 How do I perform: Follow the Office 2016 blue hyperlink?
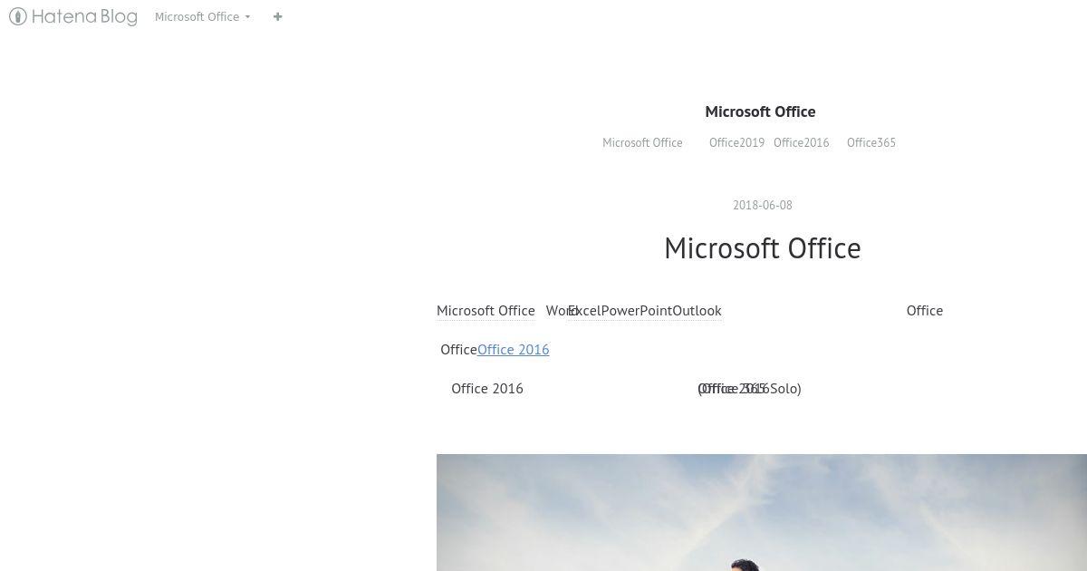tap(513, 349)
